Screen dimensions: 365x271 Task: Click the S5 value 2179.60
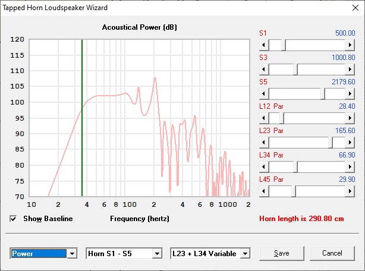[344, 82]
